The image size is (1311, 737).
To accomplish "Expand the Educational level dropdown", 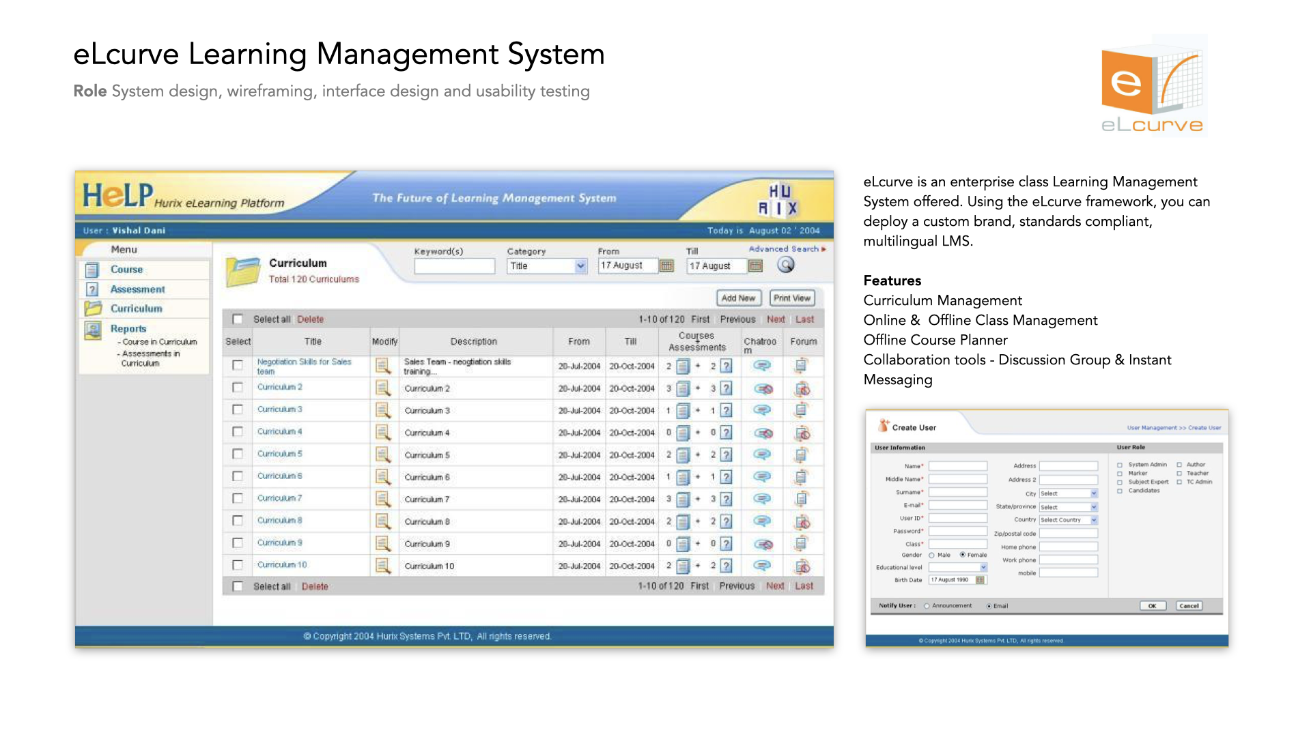I will coord(983,568).
